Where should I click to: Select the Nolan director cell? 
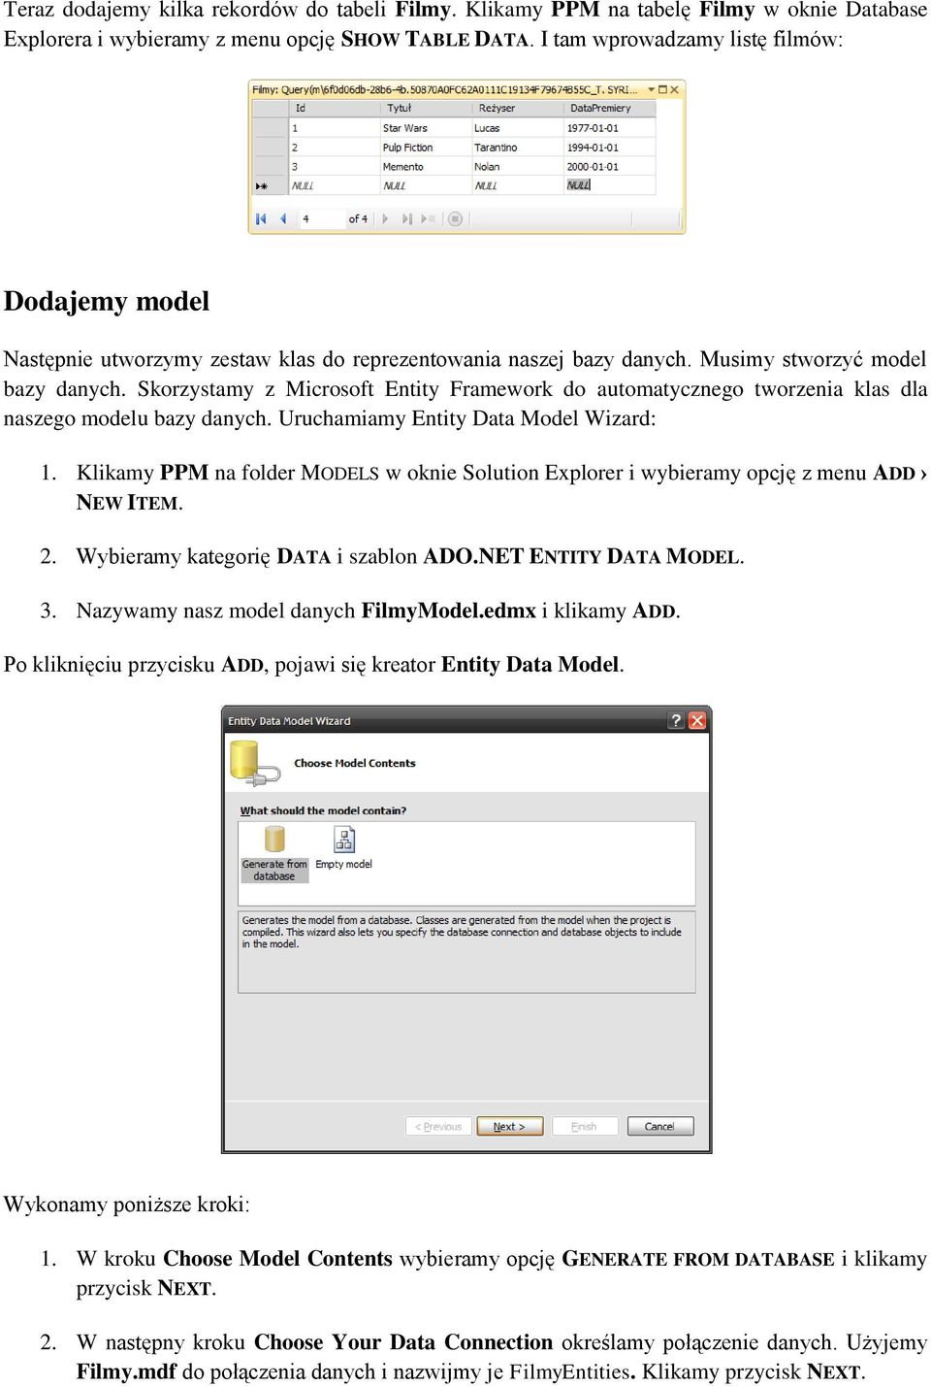[x=518, y=167]
